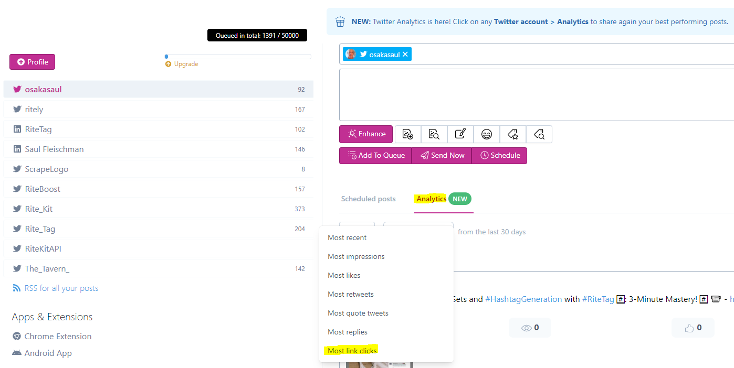Select the osakasaul Twitter account
Screen dimensions: 734x368
coord(159,89)
